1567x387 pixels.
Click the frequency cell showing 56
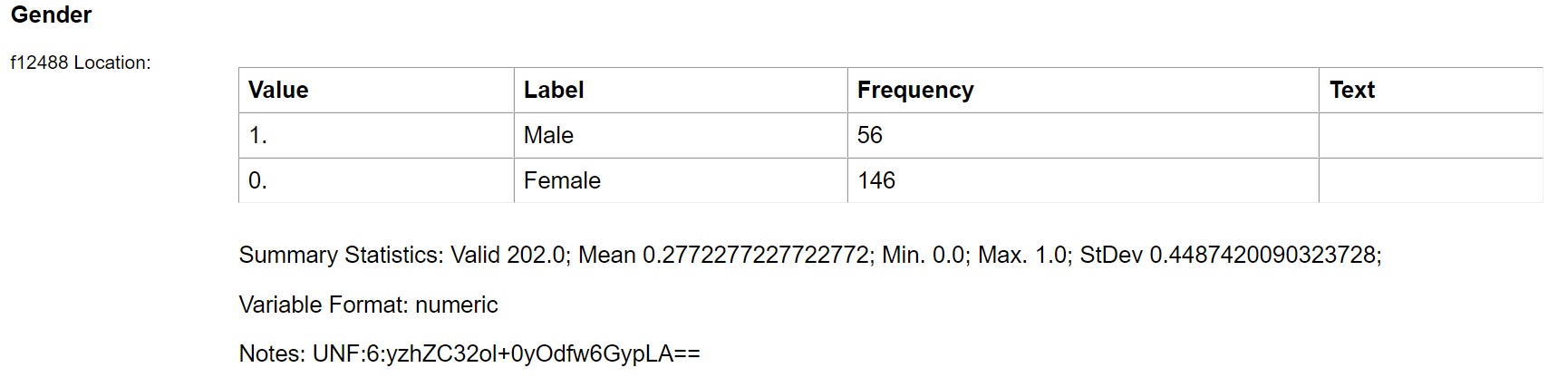tap(870, 135)
